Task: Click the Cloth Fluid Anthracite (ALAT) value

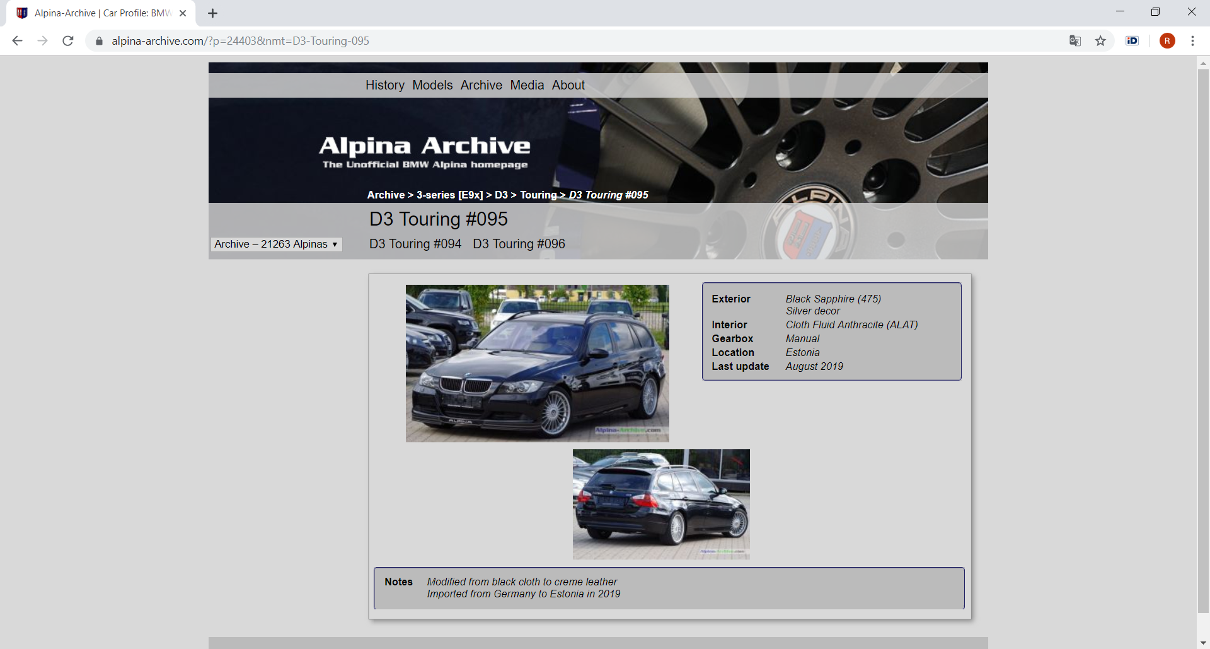Action: coord(851,325)
